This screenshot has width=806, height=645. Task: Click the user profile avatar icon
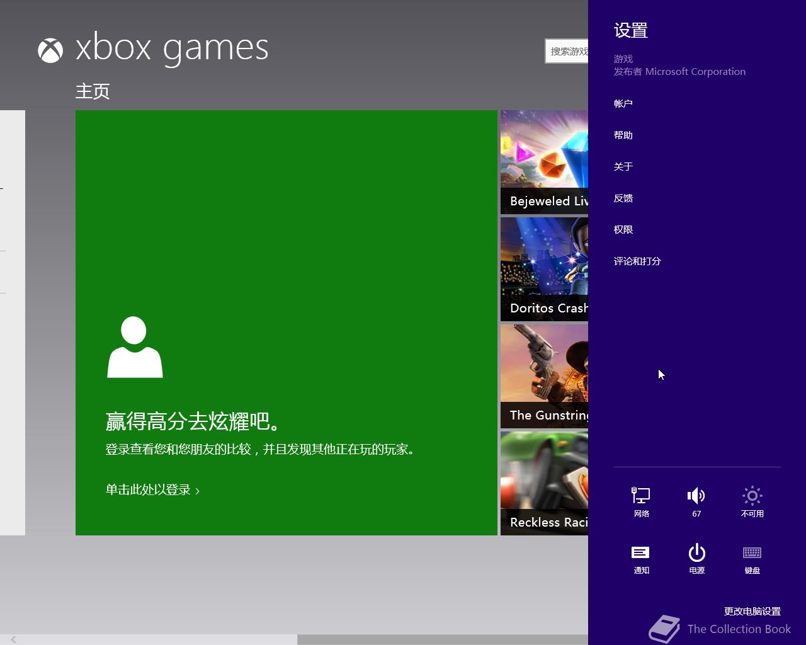(135, 347)
